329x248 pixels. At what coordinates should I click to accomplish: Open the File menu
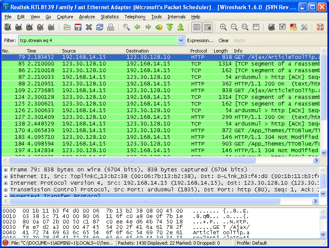[x=8, y=17]
